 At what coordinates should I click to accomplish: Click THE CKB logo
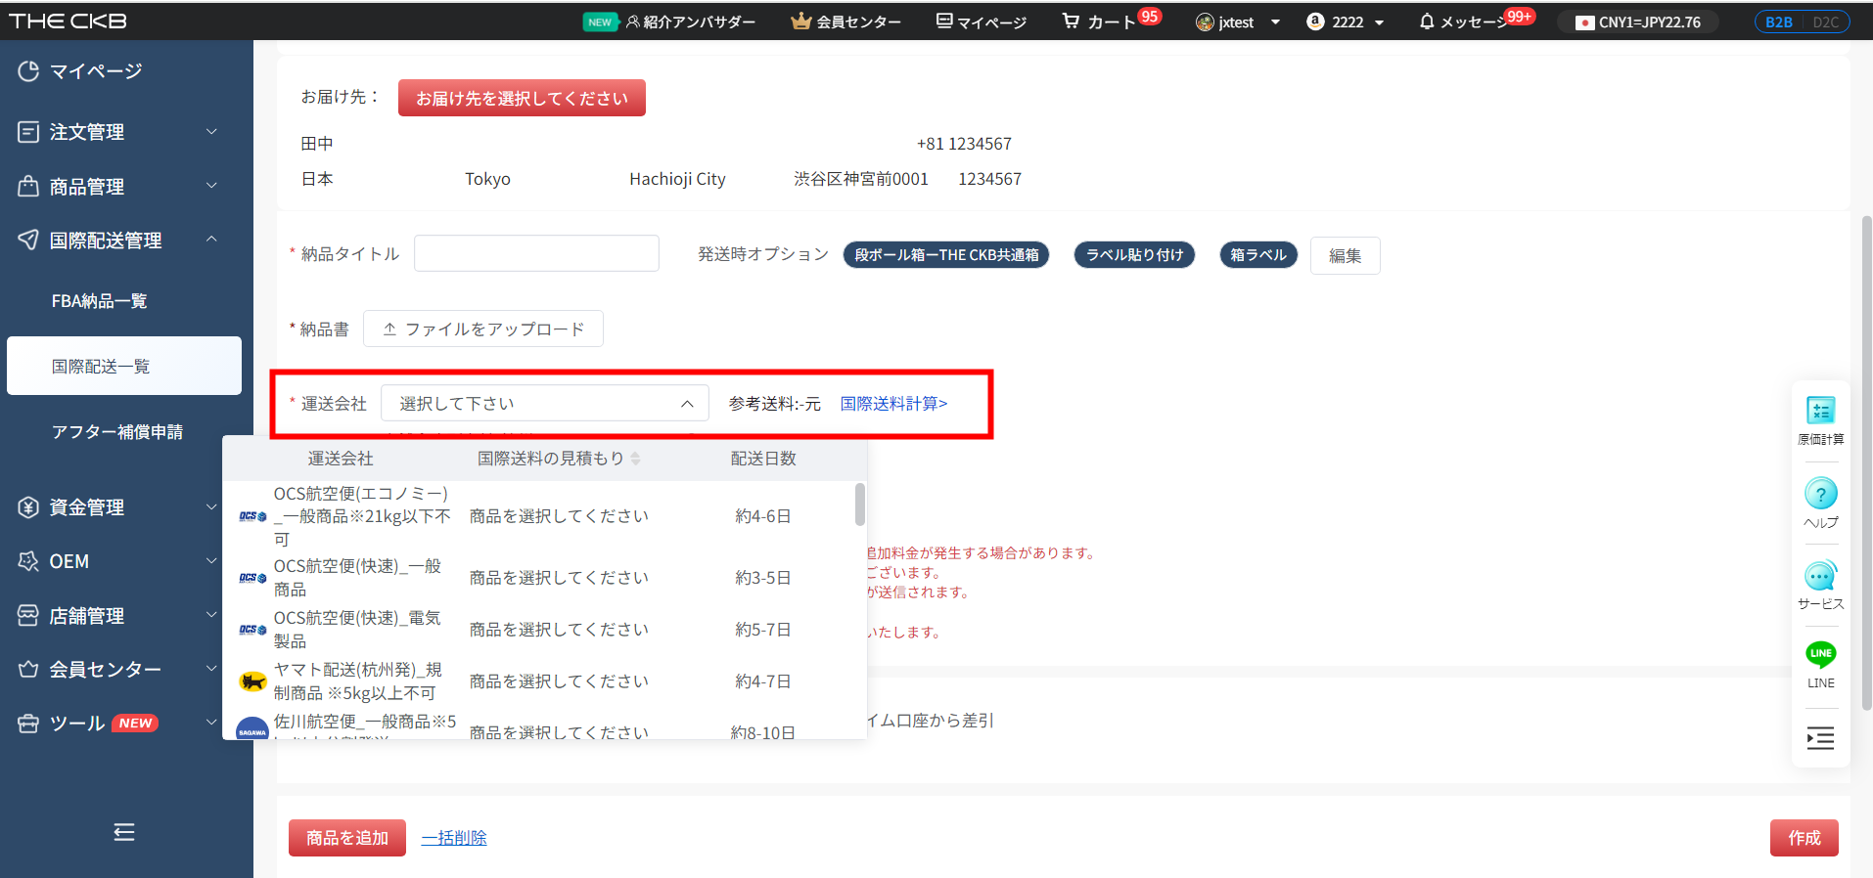(68, 21)
